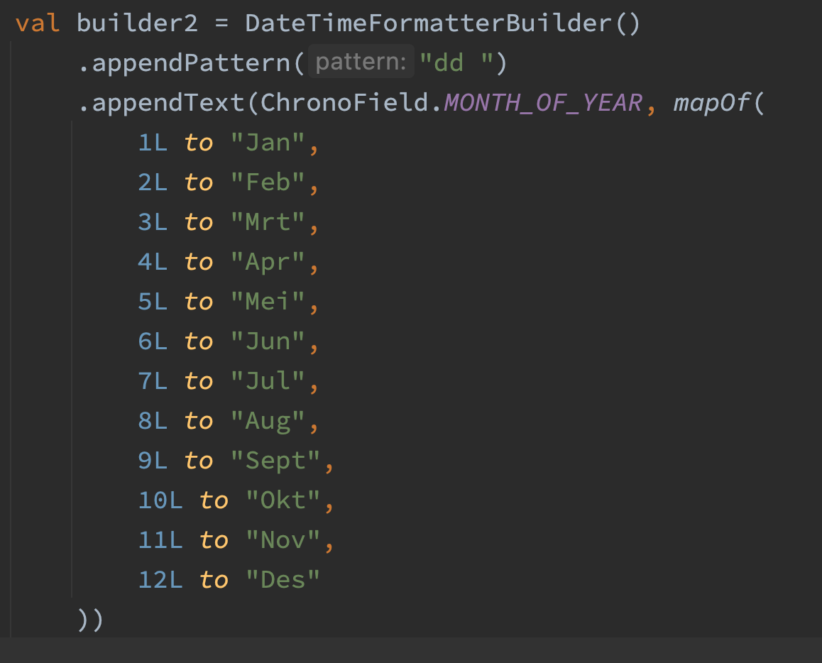Click the "Des" string
This screenshot has height=663, width=822.
pos(283,581)
